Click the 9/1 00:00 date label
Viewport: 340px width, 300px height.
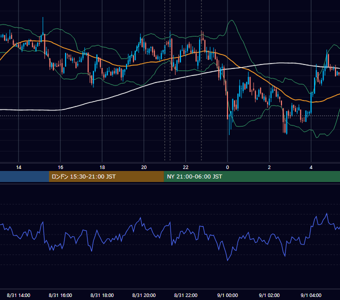pyautogui.click(x=227, y=295)
